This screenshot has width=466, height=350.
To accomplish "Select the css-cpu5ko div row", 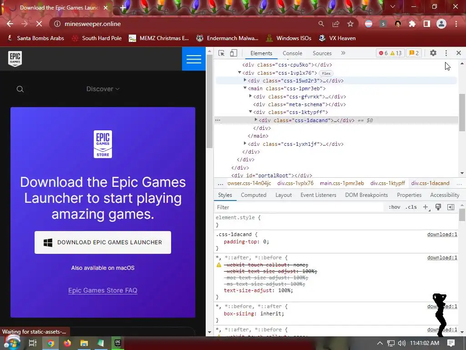I will point(287,65).
